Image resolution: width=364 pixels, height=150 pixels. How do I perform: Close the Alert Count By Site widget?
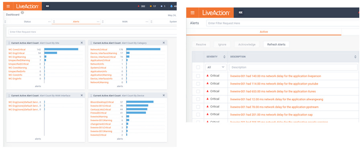(82, 43)
